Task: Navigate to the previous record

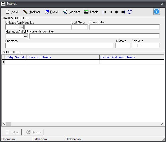Action: (x=111, y=12)
